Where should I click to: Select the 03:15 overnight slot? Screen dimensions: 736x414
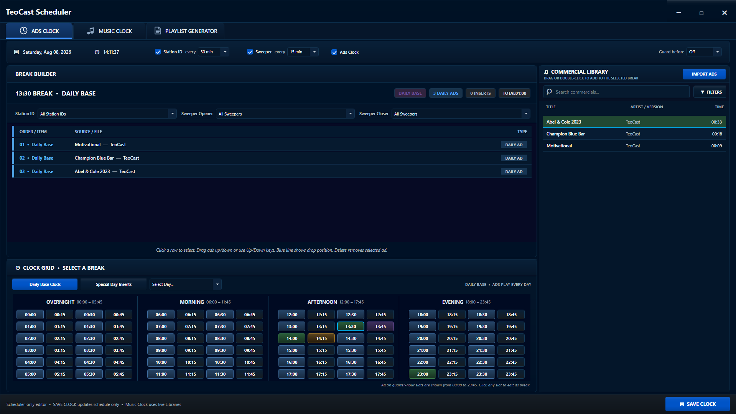coord(59,350)
